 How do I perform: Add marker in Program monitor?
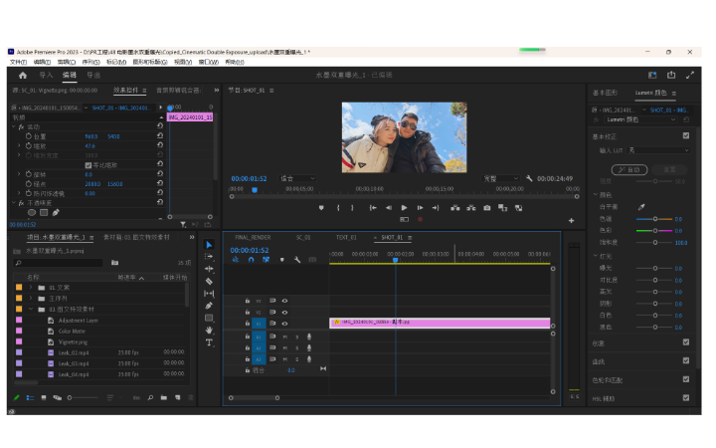[x=321, y=208]
